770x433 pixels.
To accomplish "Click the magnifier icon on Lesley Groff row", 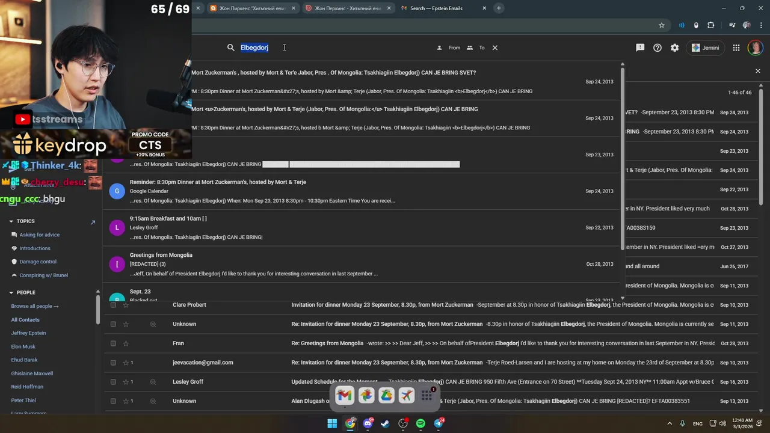I will point(153,382).
